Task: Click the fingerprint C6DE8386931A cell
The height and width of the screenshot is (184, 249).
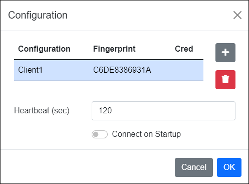Action: (122, 70)
